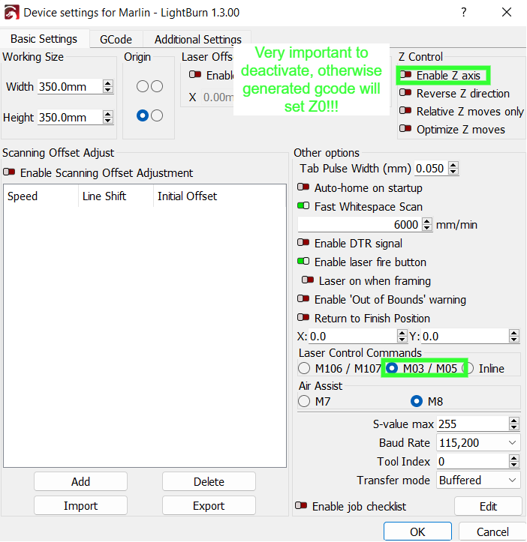Image resolution: width=527 pixels, height=542 pixels.
Task: Toggle the Laser Offset Enable switch
Action: pos(195,74)
